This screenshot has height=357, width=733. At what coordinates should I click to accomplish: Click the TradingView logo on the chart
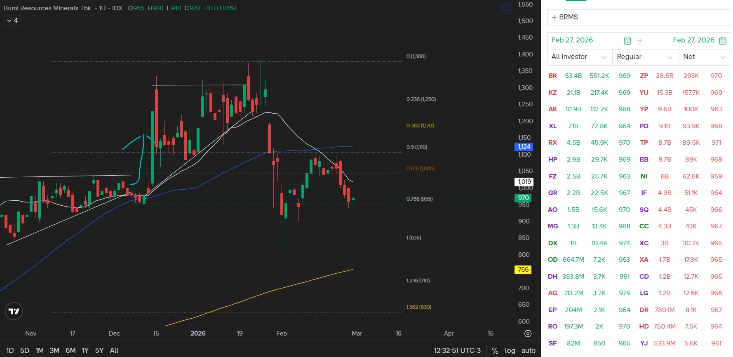14,311
